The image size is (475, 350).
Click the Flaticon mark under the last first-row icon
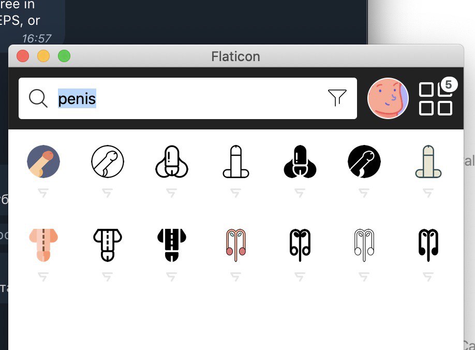click(x=428, y=193)
